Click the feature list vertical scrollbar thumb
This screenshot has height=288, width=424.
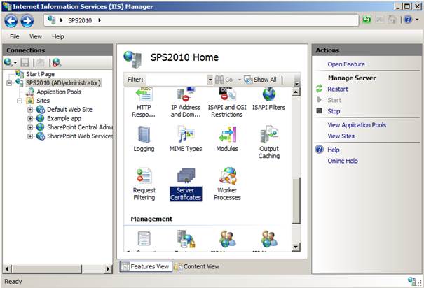click(296, 201)
